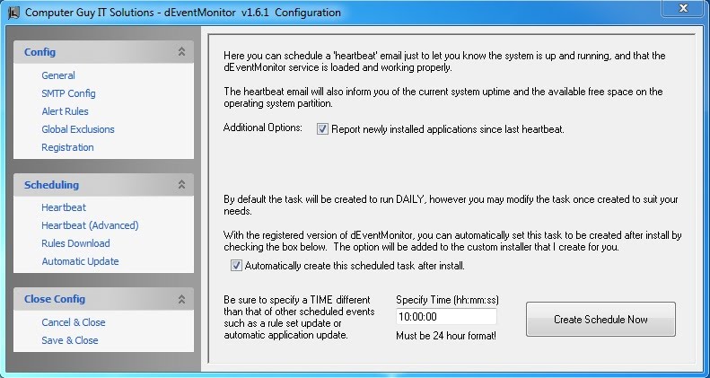Screen dimensions: 710x378
Task: Click the dEventMonitor app icon in title bar
Action: [13, 13]
